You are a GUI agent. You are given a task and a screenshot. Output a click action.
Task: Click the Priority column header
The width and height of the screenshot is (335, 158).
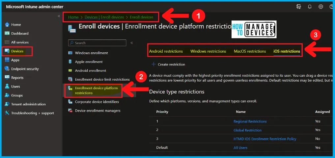162,112
